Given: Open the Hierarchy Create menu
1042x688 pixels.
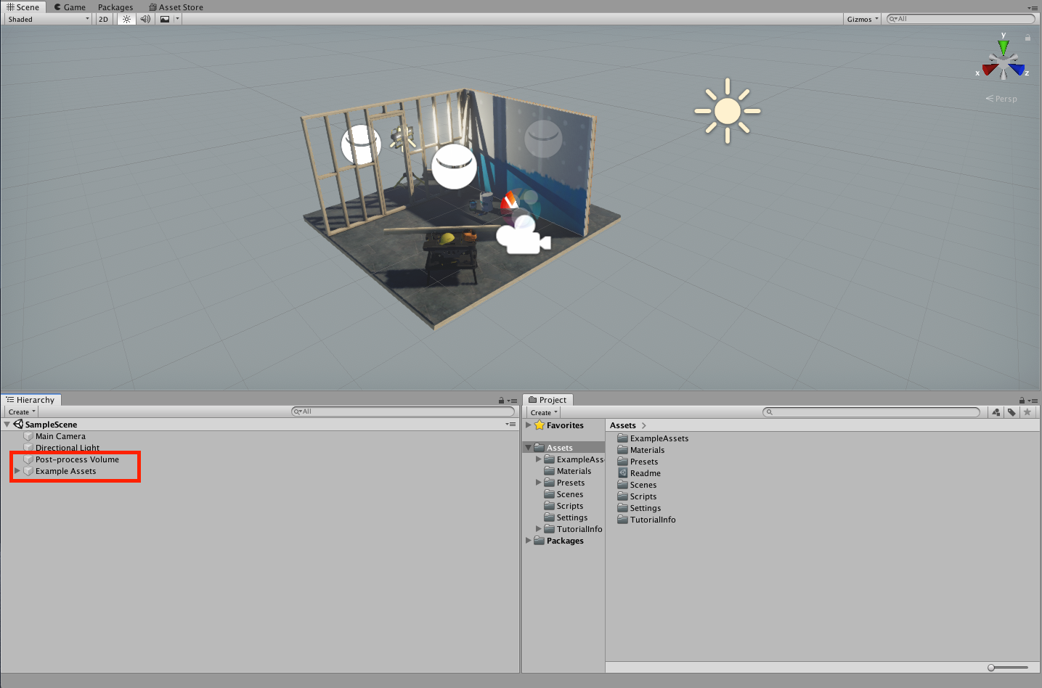Looking at the screenshot, I should point(21,411).
